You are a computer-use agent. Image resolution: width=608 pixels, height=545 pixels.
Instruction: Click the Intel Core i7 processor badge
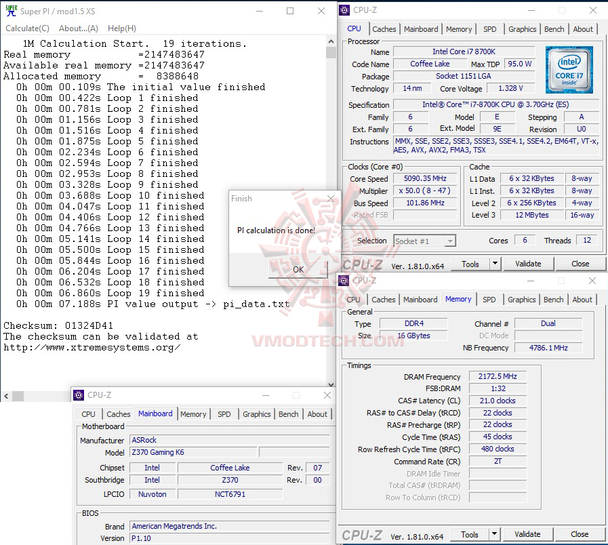[x=569, y=70]
